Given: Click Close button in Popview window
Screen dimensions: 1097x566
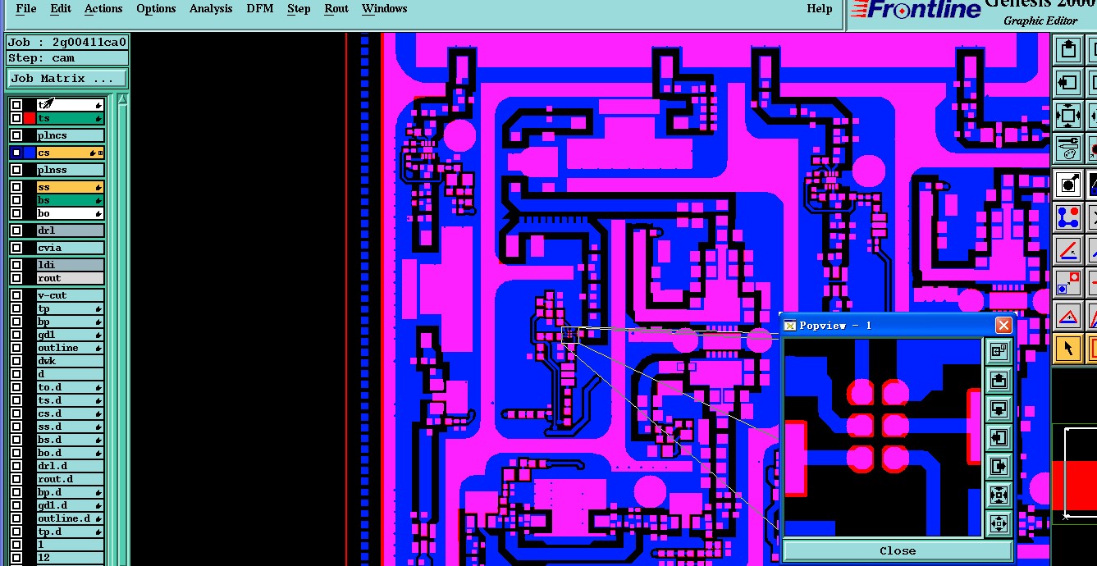Looking at the screenshot, I should [897, 550].
